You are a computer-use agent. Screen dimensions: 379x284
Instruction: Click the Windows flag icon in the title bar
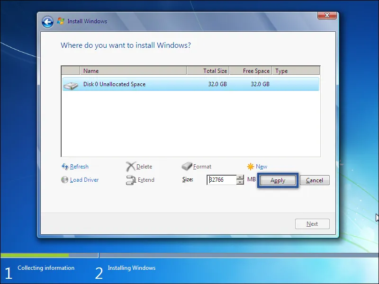[60, 21]
